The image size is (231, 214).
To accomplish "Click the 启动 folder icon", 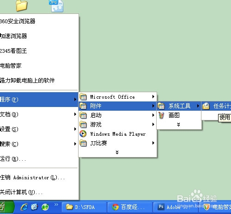I will coord(83,115).
